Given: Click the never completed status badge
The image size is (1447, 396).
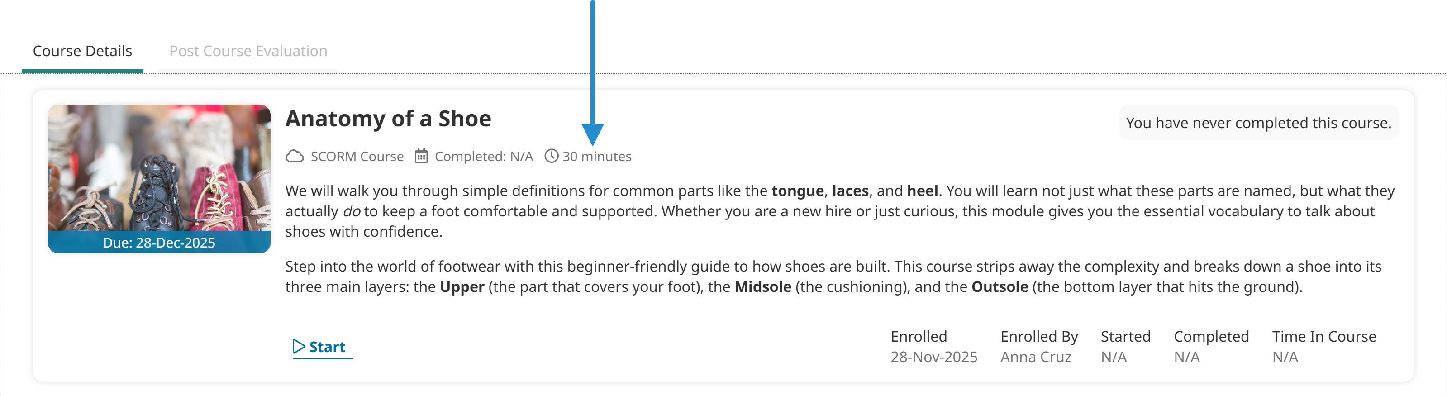Looking at the screenshot, I should [1258, 123].
